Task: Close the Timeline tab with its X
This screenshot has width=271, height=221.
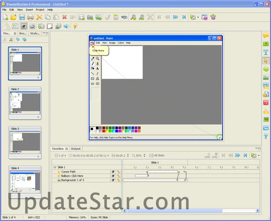Action: [x=67, y=149]
